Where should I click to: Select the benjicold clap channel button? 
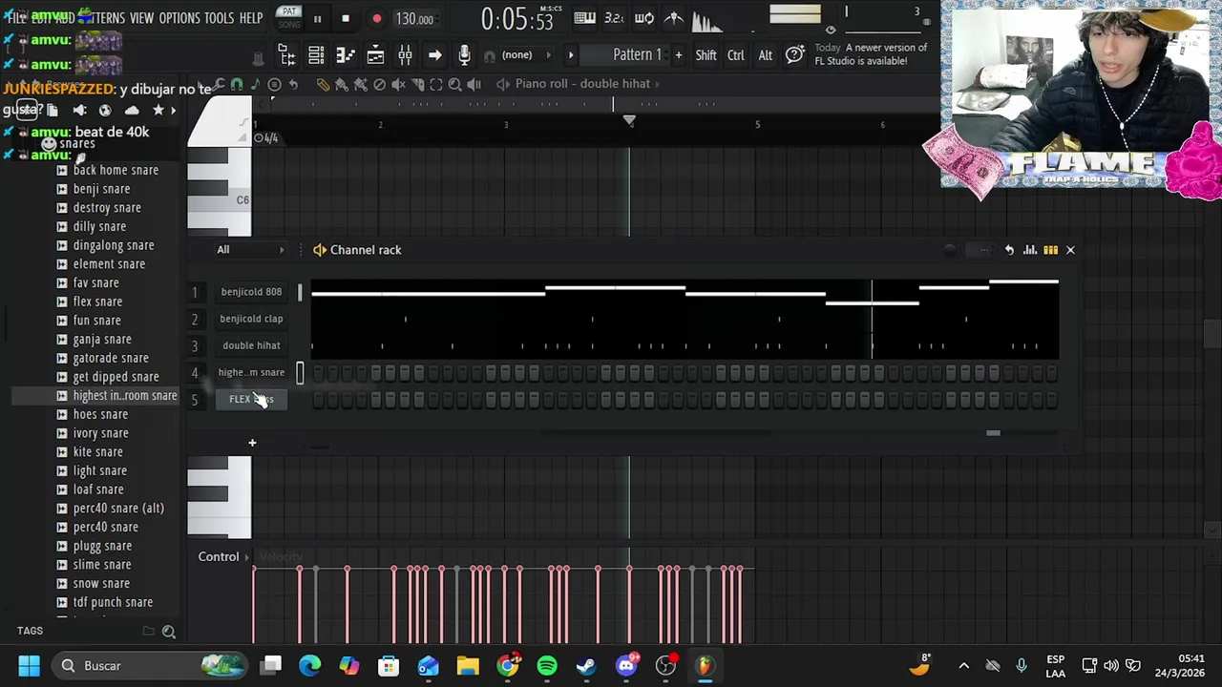[x=251, y=319]
